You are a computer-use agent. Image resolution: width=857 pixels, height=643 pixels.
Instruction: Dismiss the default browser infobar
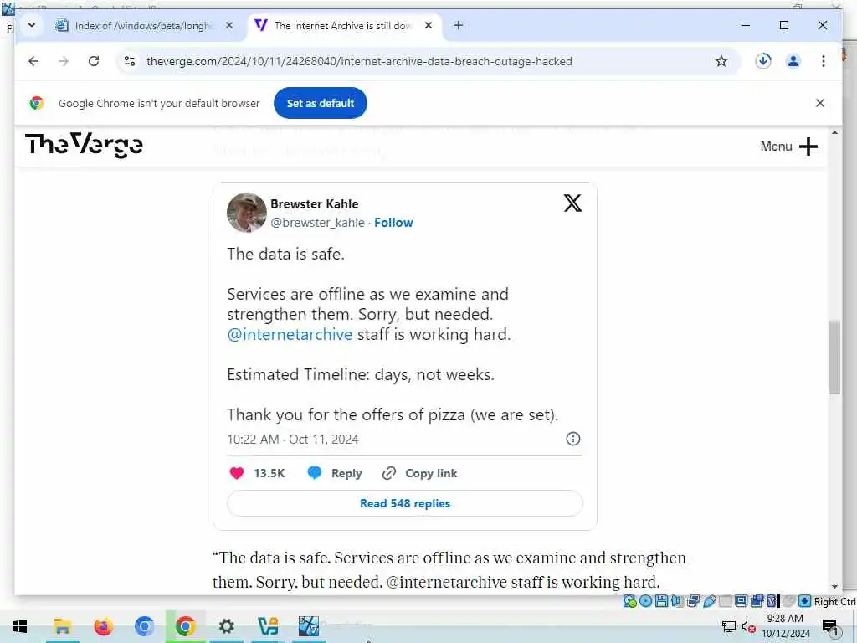pyautogui.click(x=820, y=103)
